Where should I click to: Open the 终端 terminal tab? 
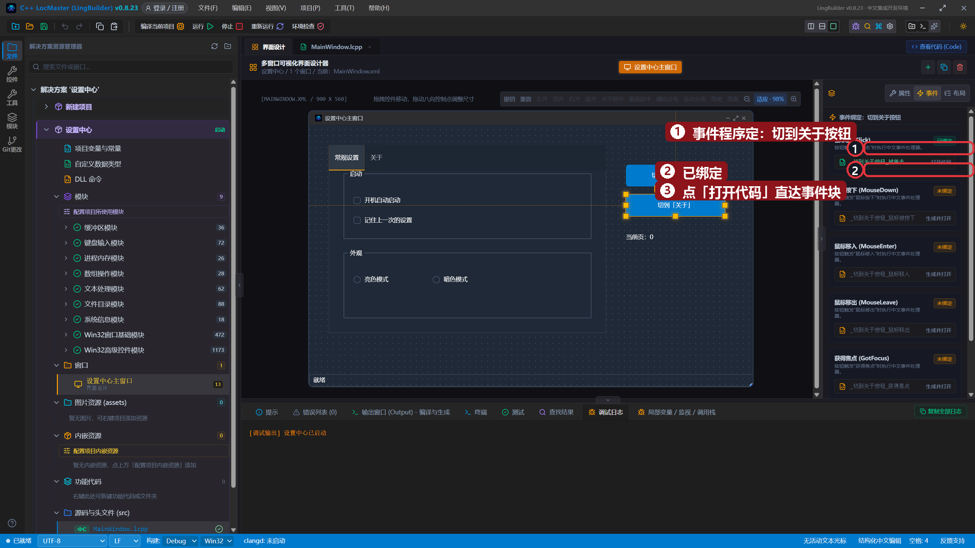coord(476,412)
